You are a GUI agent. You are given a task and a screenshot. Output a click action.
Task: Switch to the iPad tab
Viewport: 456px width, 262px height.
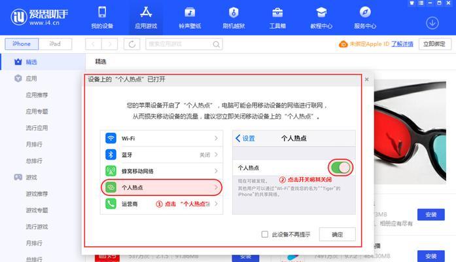click(55, 44)
